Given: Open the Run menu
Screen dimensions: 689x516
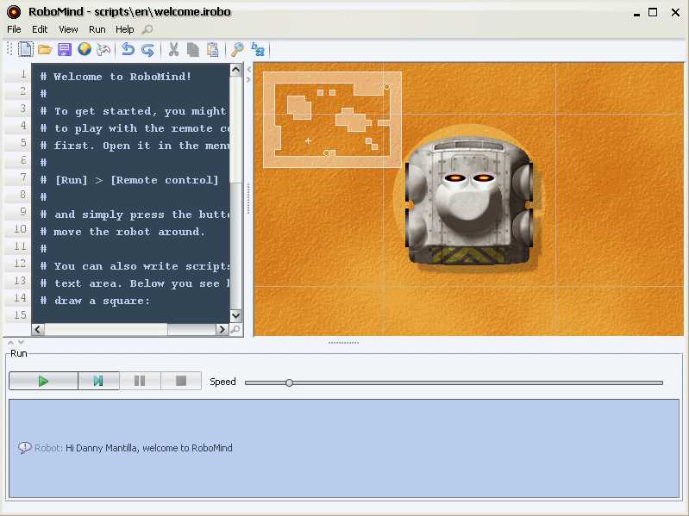Looking at the screenshot, I should pos(97,29).
